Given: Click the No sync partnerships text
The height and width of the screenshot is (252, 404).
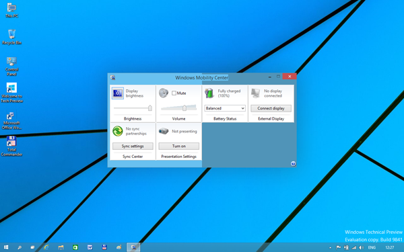Looking at the screenshot, I should pyautogui.click(x=136, y=131).
